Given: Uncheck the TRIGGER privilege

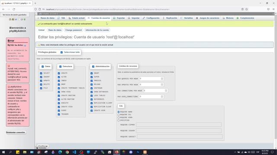Looking at the screenshot, I should pos(59,115).
